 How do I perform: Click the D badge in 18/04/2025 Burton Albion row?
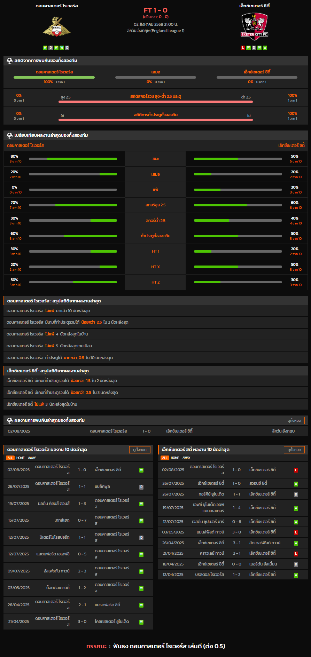click(296, 564)
